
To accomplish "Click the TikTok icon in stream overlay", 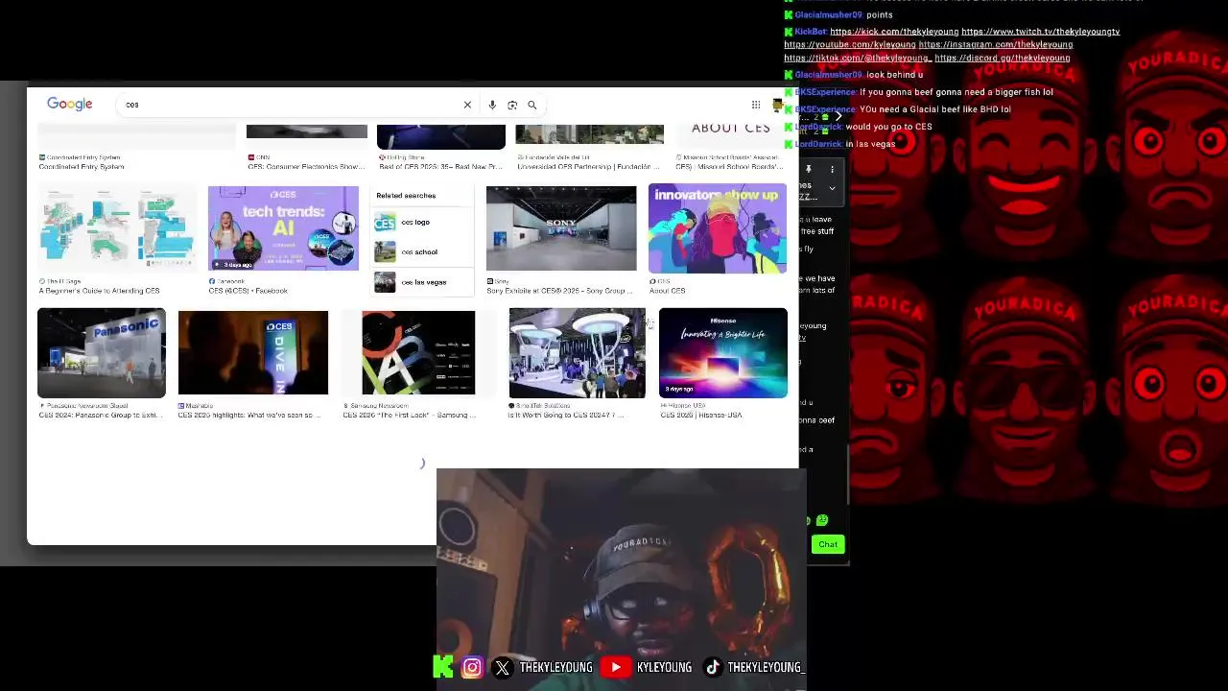I will [x=712, y=667].
